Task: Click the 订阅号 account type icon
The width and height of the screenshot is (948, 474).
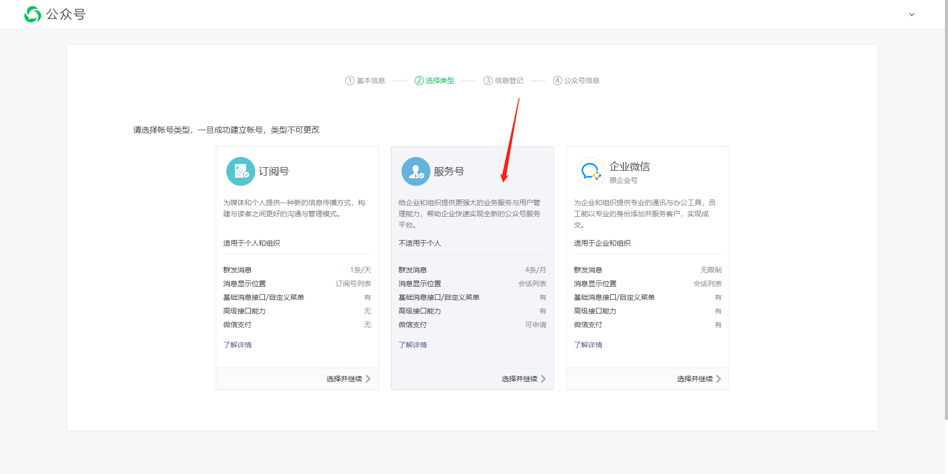Action: click(241, 171)
